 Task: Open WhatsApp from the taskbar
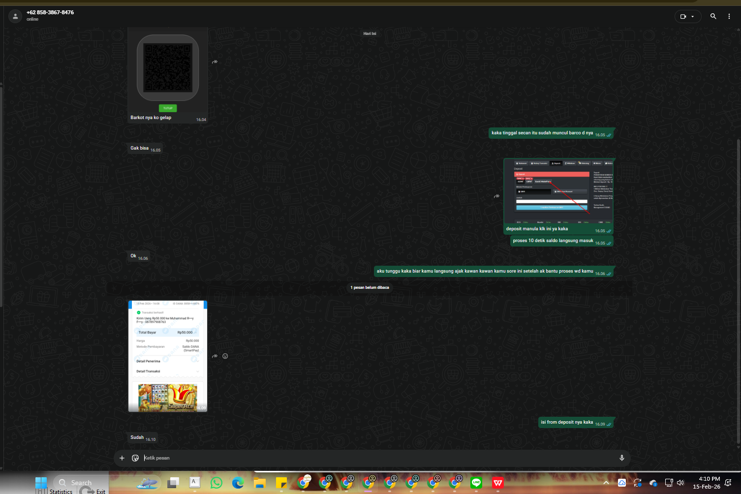point(216,483)
